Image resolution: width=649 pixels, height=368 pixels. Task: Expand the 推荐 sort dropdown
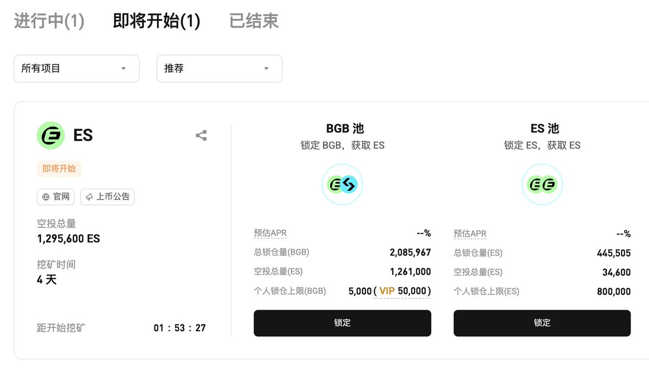pos(219,69)
